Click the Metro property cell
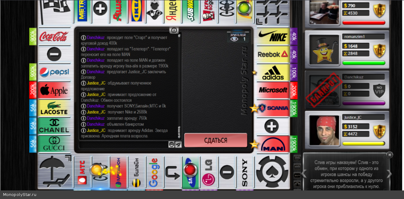Screen dimensions: 404x199 pos(82,12)
